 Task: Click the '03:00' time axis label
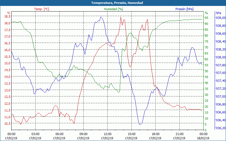35,134
